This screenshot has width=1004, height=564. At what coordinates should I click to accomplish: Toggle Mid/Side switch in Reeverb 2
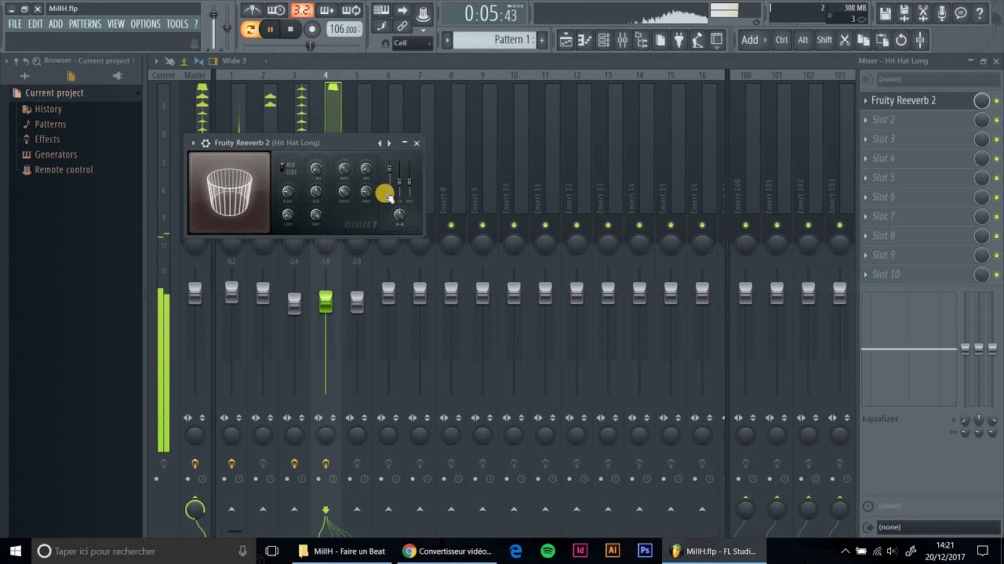point(282,168)
